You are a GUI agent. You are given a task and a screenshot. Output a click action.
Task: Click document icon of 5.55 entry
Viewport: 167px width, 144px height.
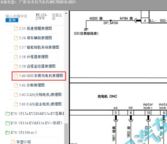tap(16, 29)
